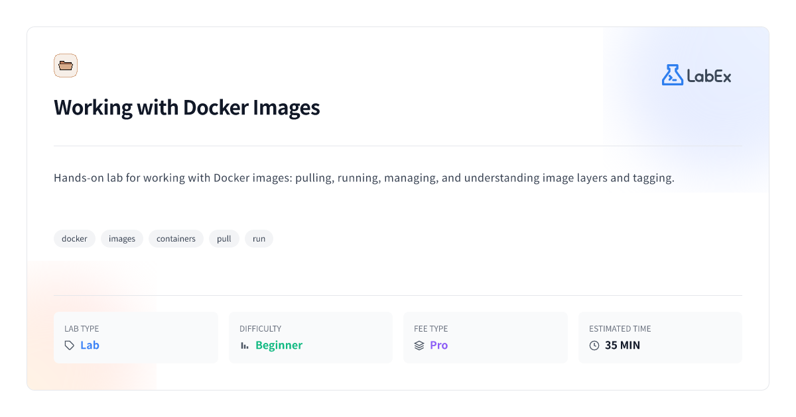The image size is (796, 417).
Task: Open the containers tag
Action: (x=176, y=238)
